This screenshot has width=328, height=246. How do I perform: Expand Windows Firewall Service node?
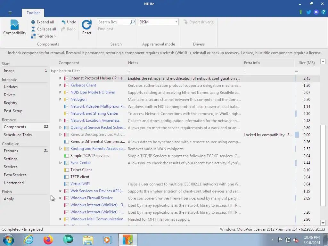click(x=60, y=198)
